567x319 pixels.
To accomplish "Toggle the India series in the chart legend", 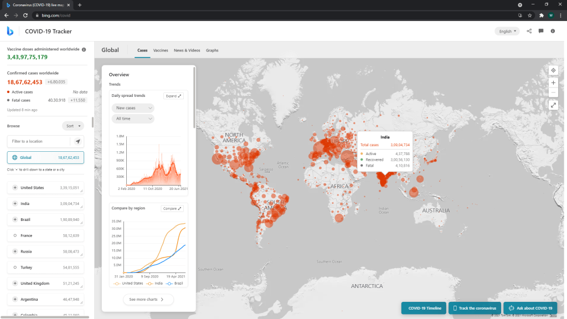I will click(x=156, y=283).
